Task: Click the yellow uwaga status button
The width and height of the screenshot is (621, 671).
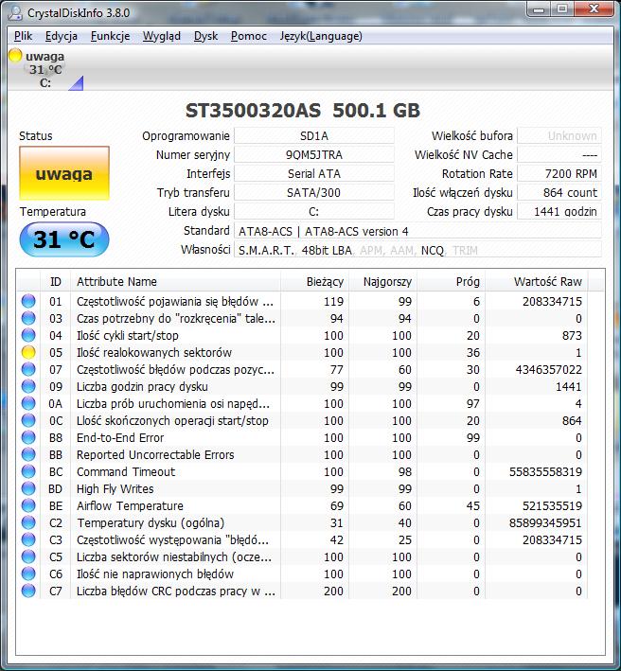Action: pos(64,173)
